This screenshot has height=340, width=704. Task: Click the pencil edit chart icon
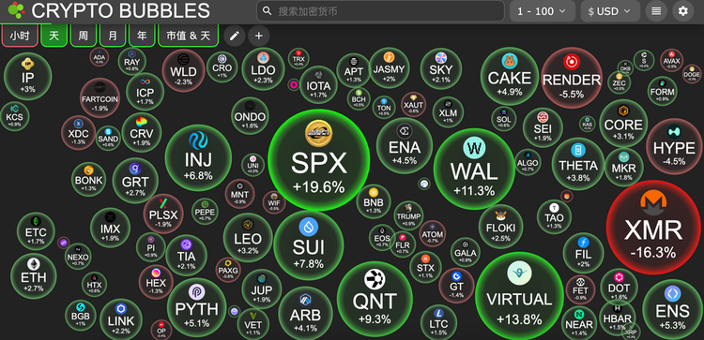234,36
